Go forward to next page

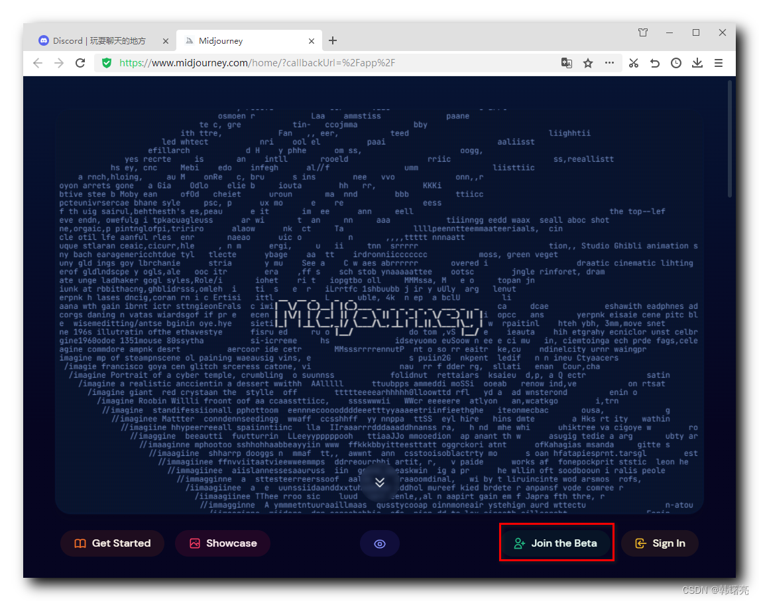point(59,63)
